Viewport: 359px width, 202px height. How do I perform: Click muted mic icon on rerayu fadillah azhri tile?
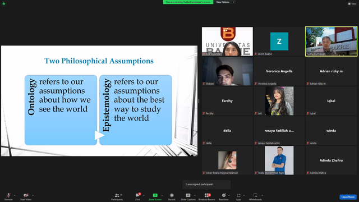point(256,143)
